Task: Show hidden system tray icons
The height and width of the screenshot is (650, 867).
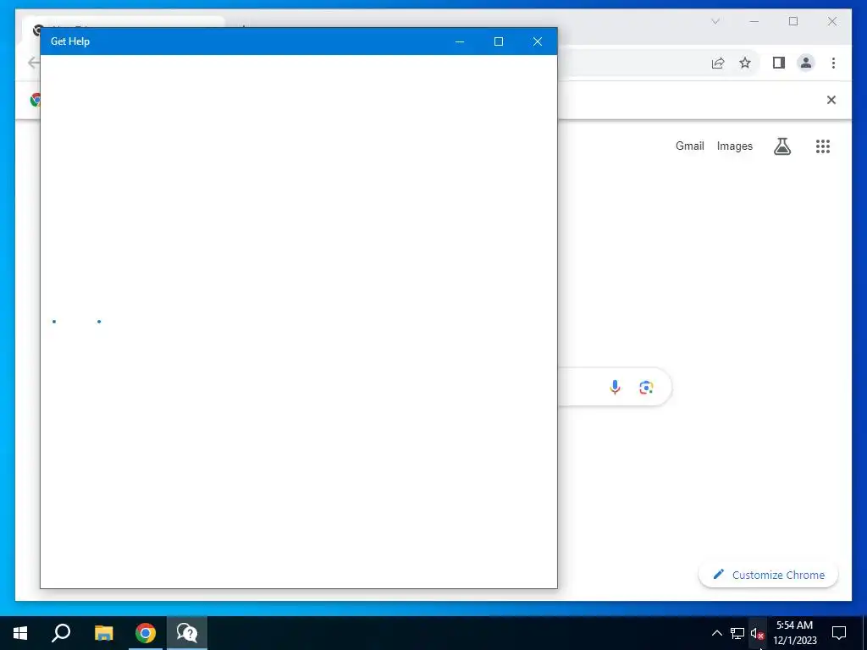Action: pos(716,633)
